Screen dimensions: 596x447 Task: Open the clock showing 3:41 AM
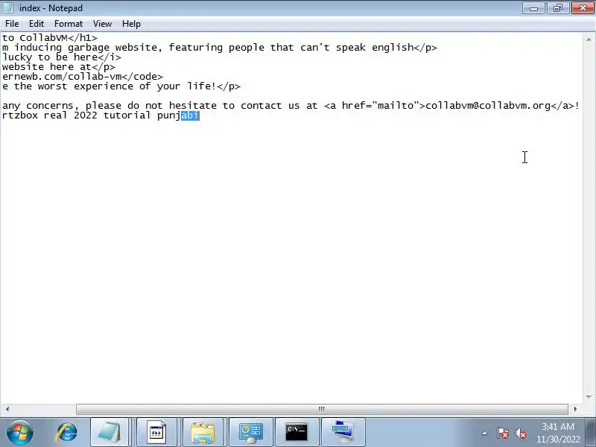point(558,433)
